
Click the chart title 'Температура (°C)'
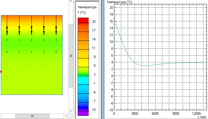pyautogui.click(x=119, y=2)
